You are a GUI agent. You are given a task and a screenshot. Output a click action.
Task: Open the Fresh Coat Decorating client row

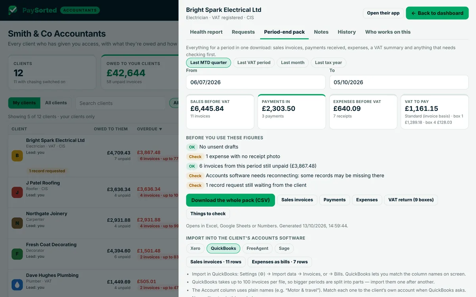tap(93, 254)
